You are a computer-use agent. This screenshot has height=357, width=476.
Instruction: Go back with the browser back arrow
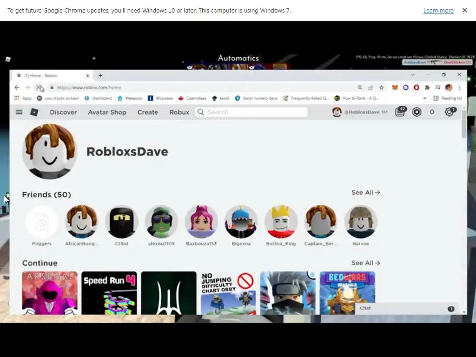[17, 87]
